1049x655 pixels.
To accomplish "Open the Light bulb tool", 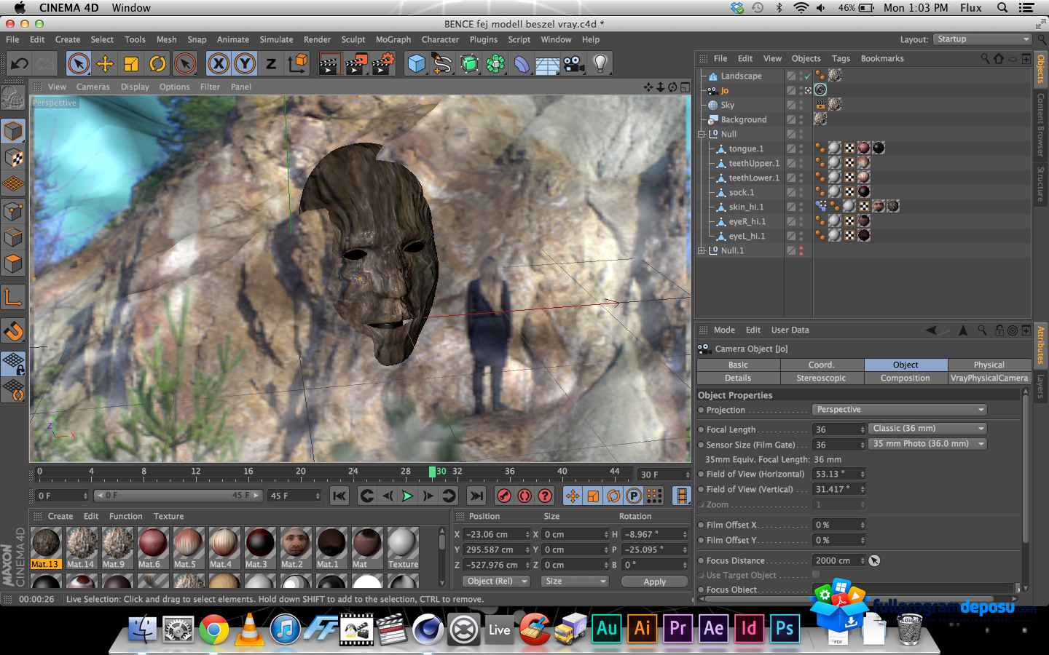I will pos(600,64).
